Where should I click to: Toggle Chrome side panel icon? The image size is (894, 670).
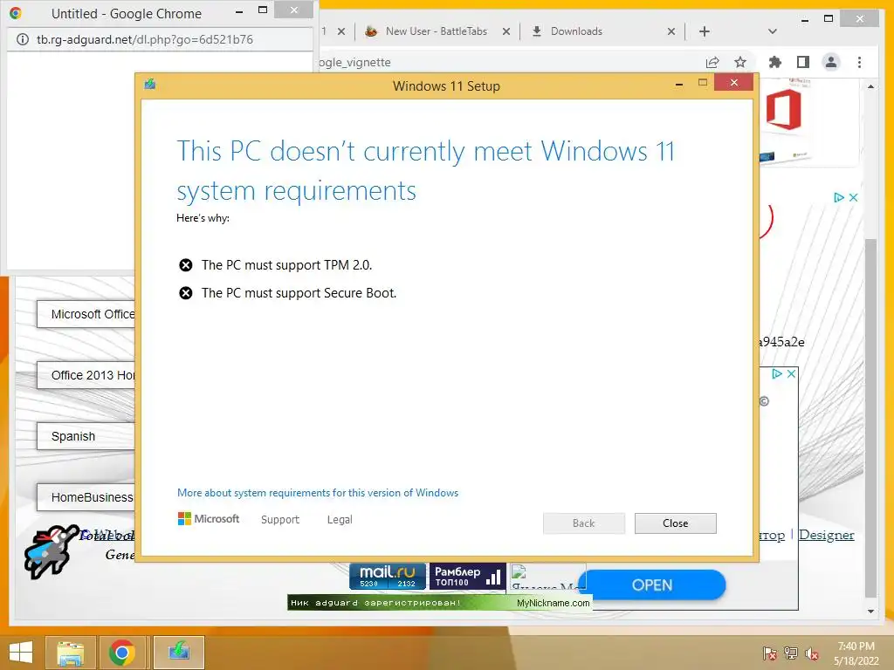click(803, 62)
